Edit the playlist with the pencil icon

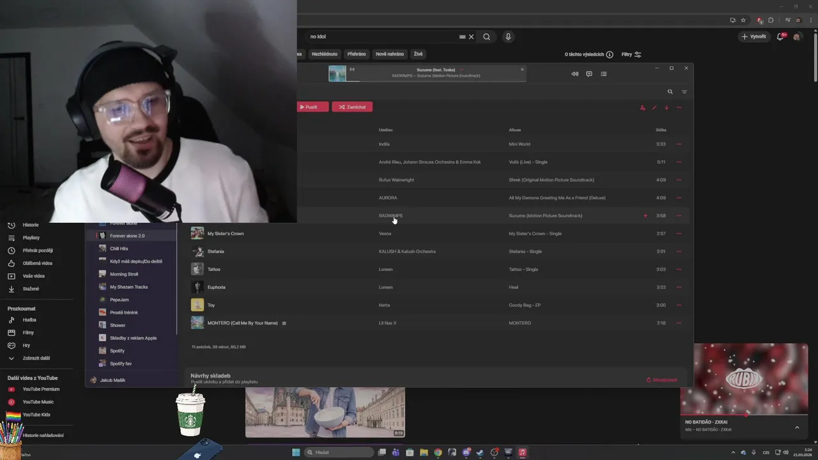click(x=654, y=107)
